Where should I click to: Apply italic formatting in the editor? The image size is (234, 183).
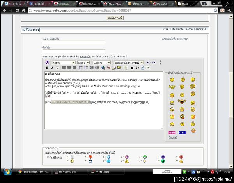52,68
